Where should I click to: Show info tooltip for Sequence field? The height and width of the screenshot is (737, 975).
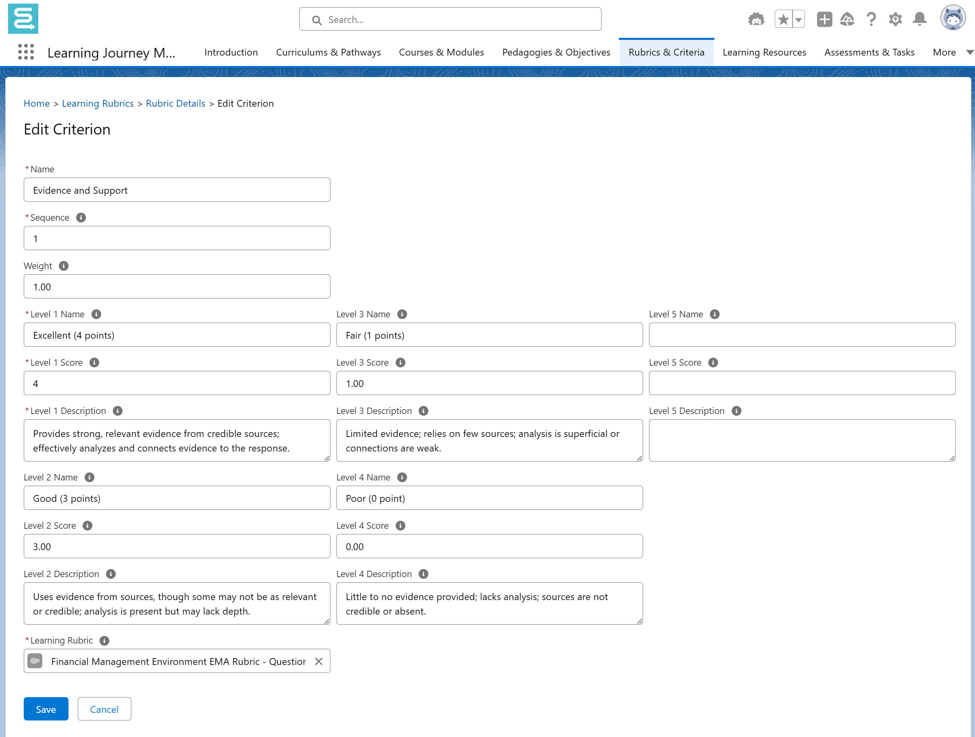click(x=81, y=217)
